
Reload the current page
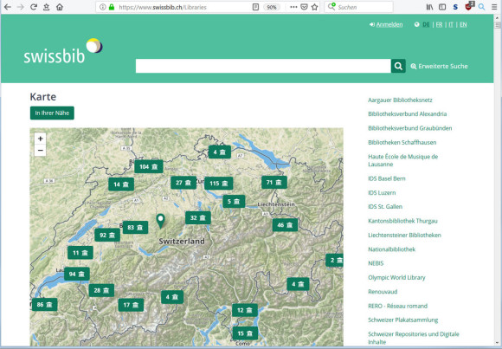tap(34, 7)
